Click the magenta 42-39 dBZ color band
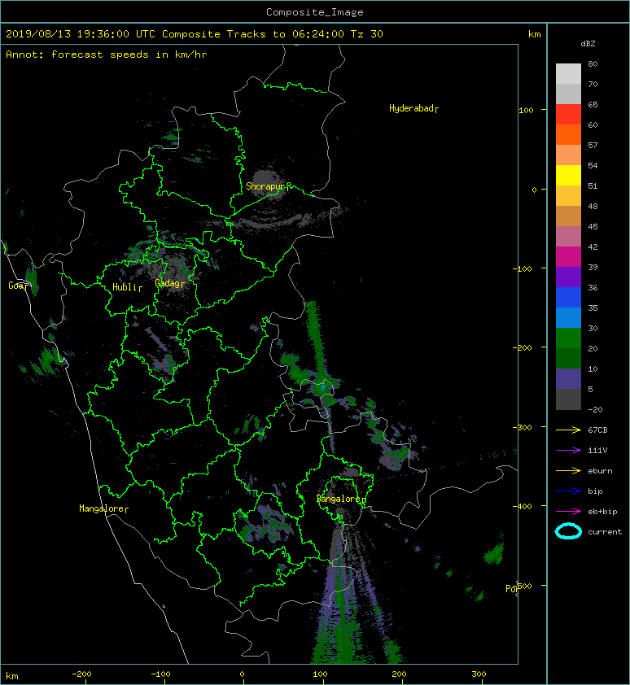The image size is (630, 685). click(x=568, y=257)
